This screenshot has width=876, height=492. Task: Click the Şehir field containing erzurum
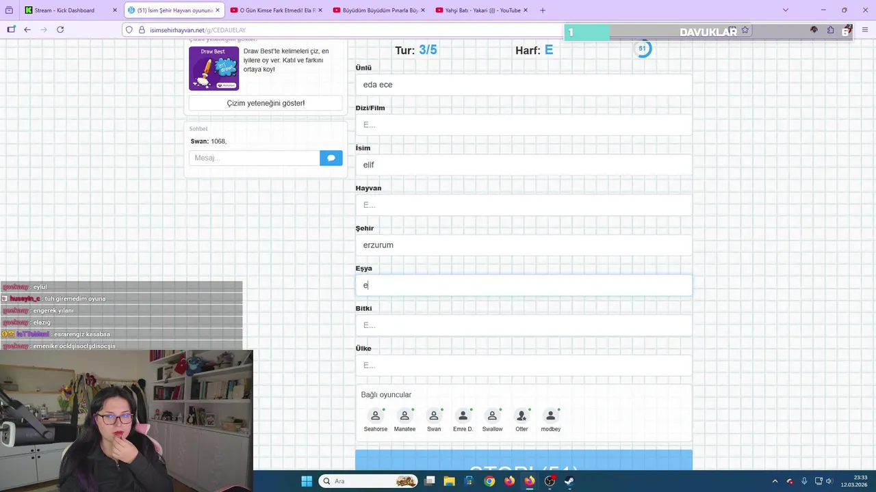524,245
